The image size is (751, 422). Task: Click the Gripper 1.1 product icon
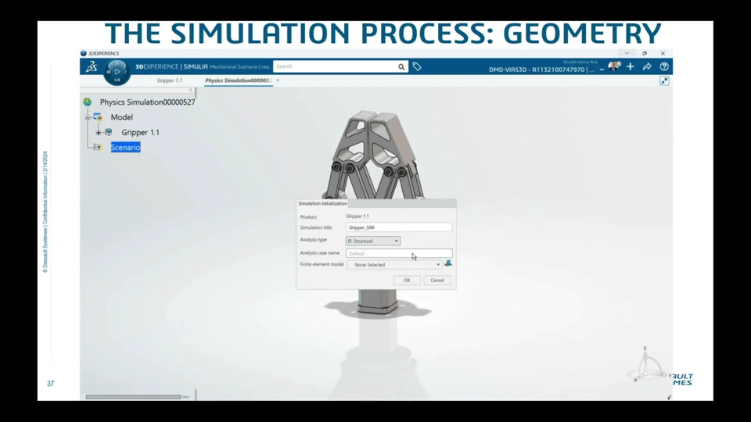[108, 132]
